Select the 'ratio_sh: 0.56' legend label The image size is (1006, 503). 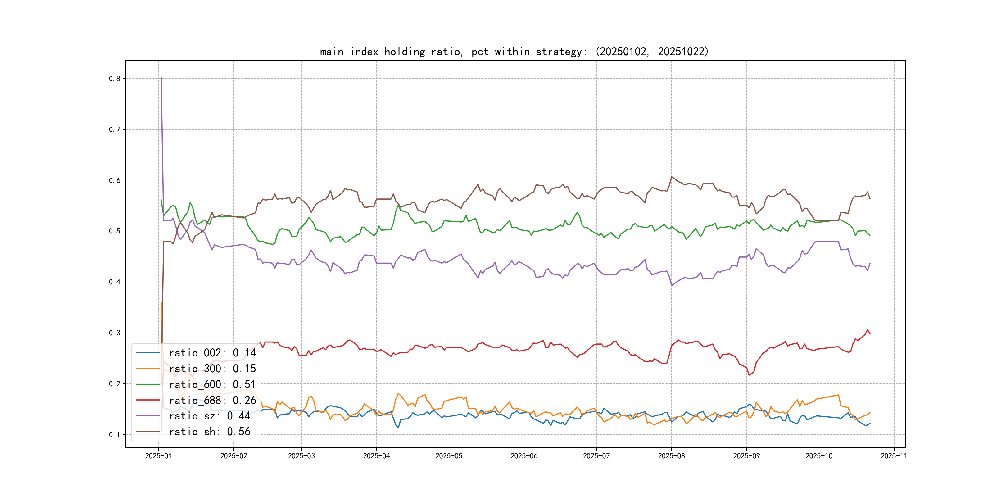coord(209,432)
